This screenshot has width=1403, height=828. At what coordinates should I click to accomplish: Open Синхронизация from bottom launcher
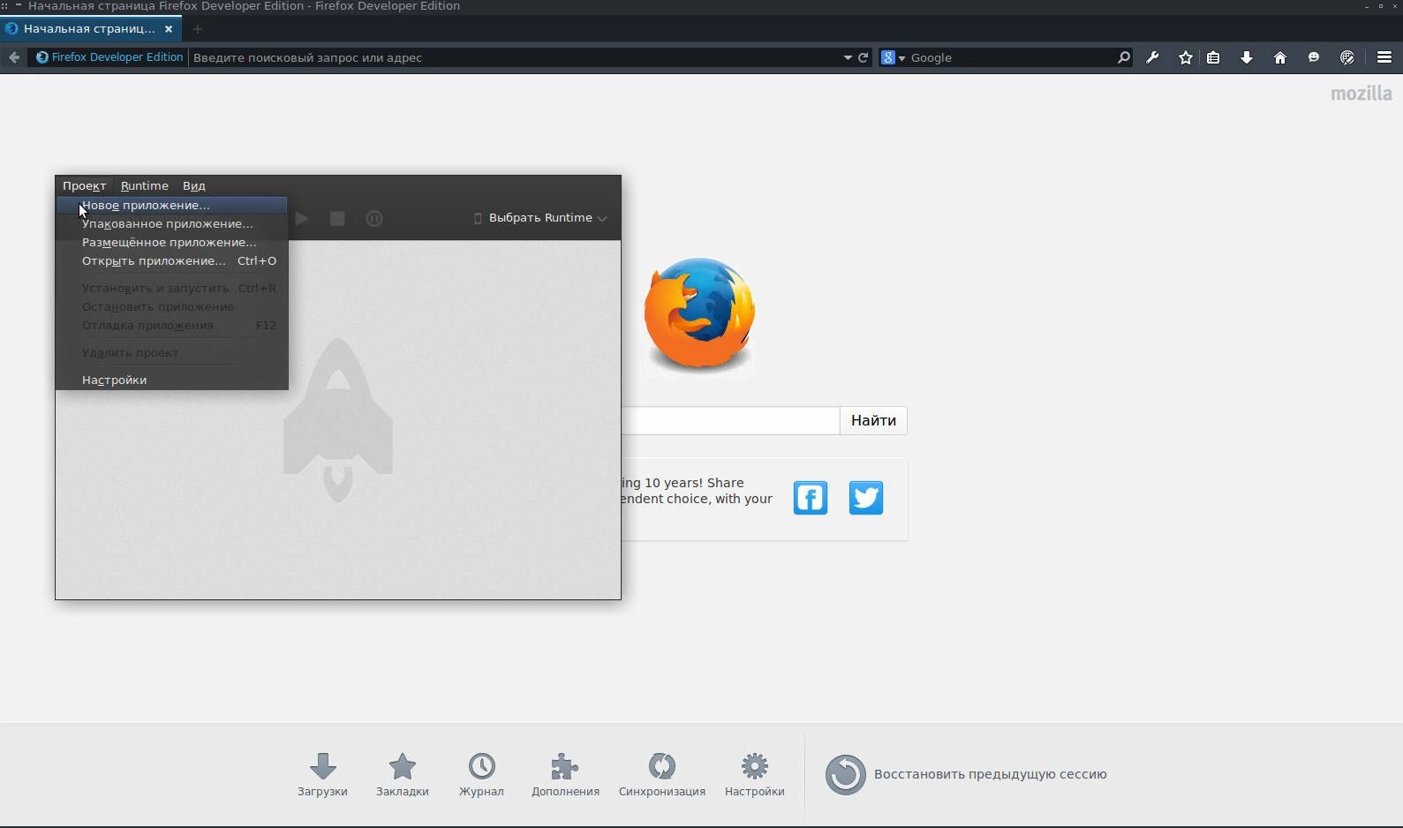[x=662, y=775]
